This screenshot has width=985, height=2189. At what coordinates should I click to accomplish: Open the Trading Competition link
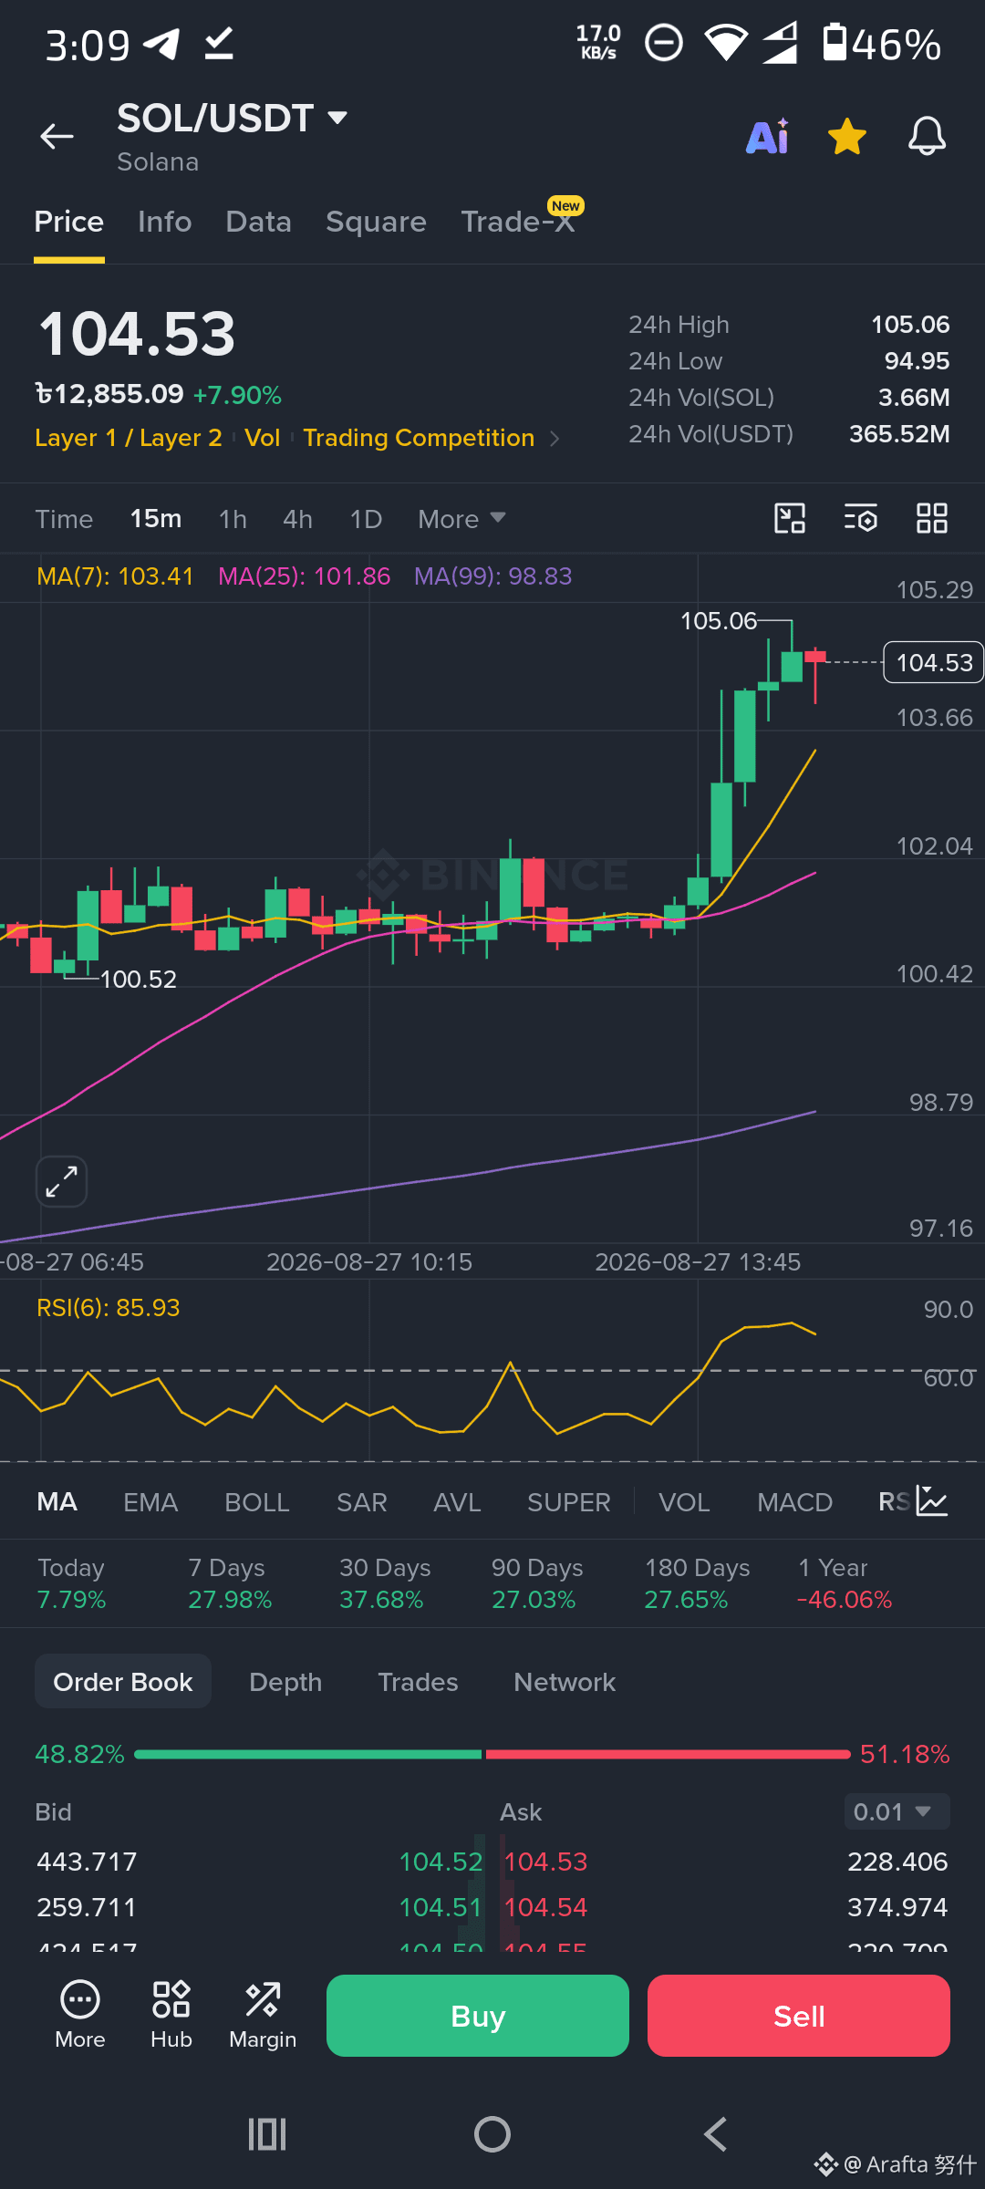tap(419, 438)
